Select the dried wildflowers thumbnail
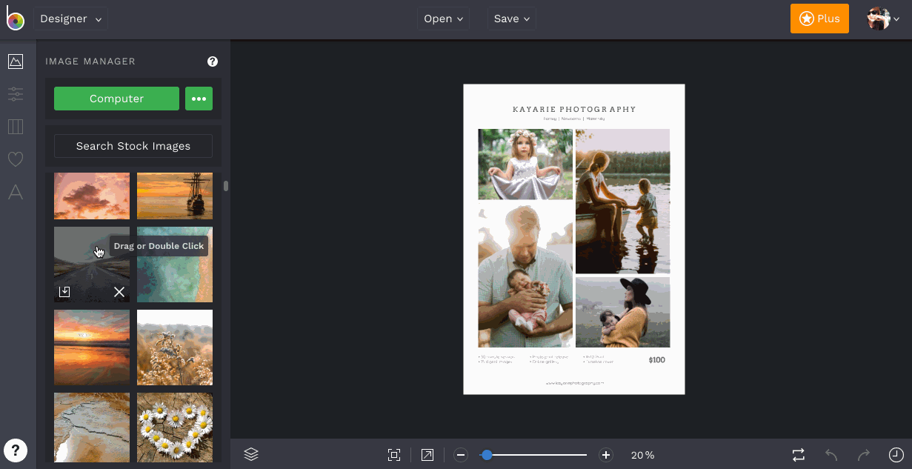 click(175, 347)
